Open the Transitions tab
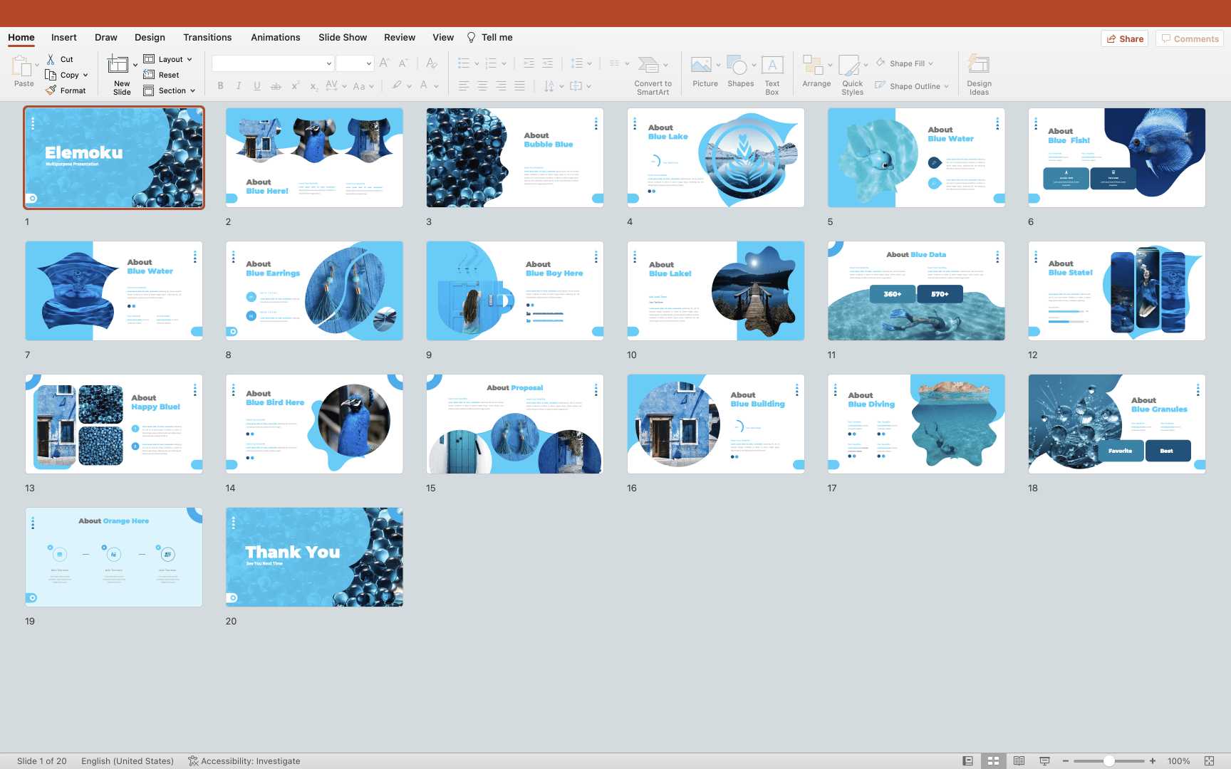 tap(207, 38)
